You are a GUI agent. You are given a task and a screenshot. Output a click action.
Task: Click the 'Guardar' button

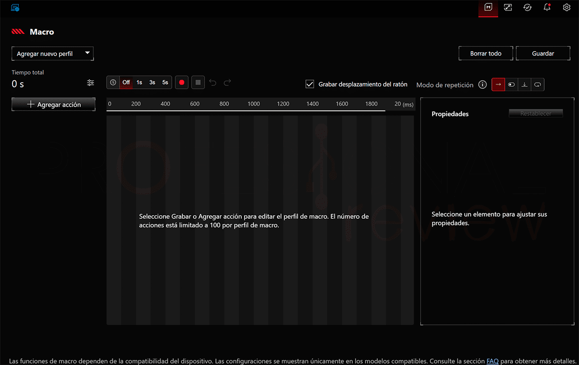click(x=543, y=54)
